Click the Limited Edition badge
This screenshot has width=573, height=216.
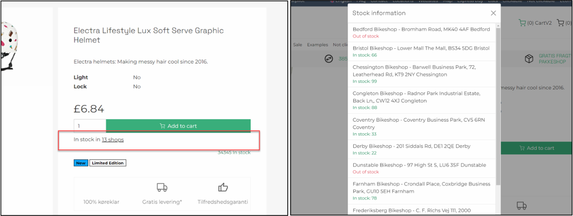click(x=107, y=163)
